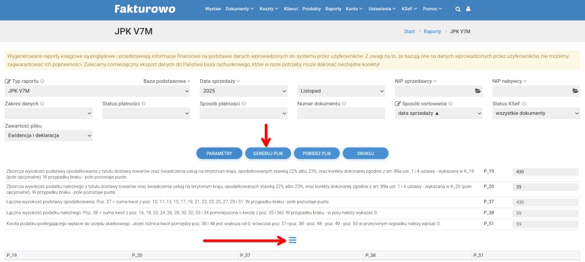Click edit icon next to Sposób sortowania

(398, 104)
